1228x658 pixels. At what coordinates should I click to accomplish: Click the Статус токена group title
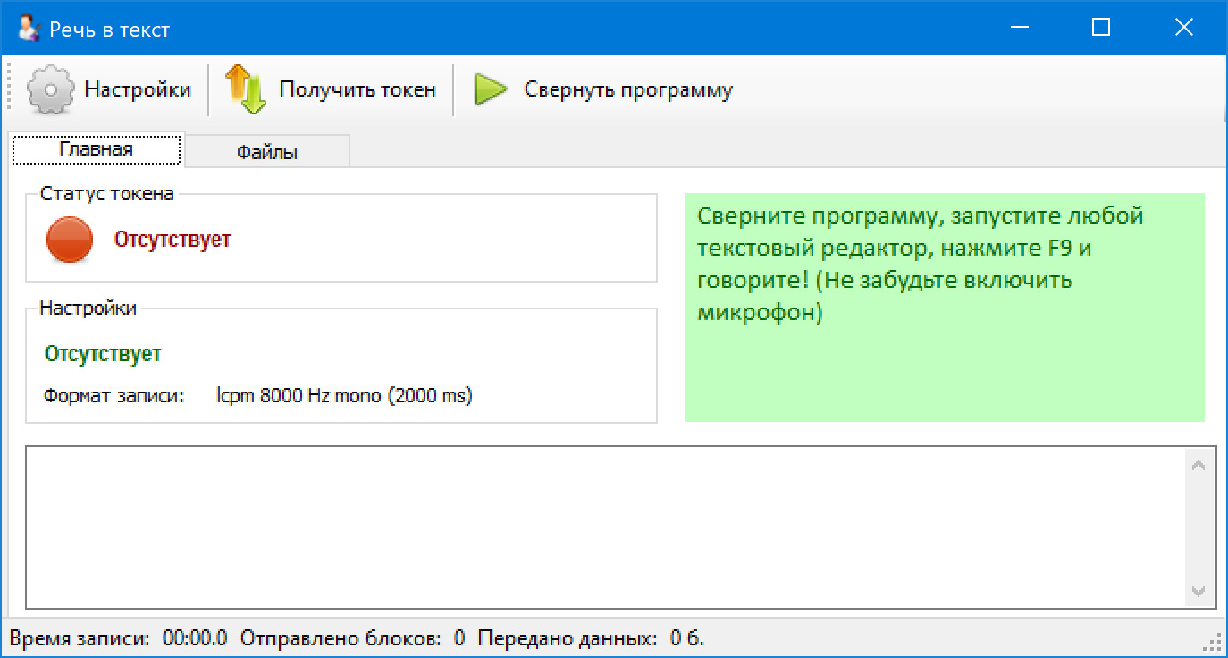point(107,193)
